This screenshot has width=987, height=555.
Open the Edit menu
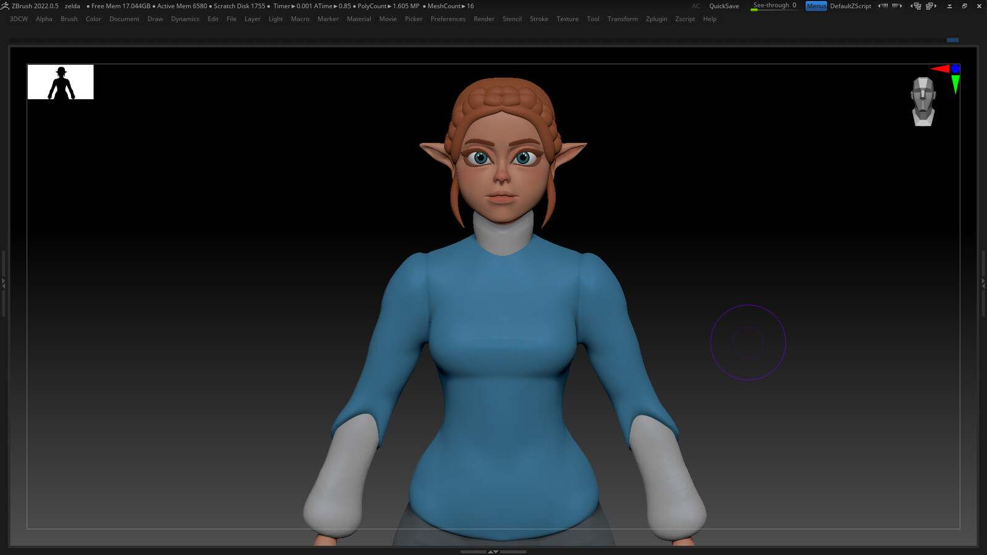click(x=213, y=19)
